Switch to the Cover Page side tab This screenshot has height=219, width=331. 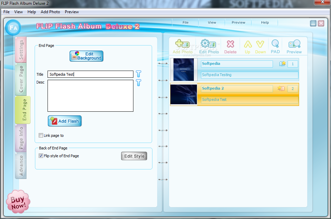coord(21,79)
